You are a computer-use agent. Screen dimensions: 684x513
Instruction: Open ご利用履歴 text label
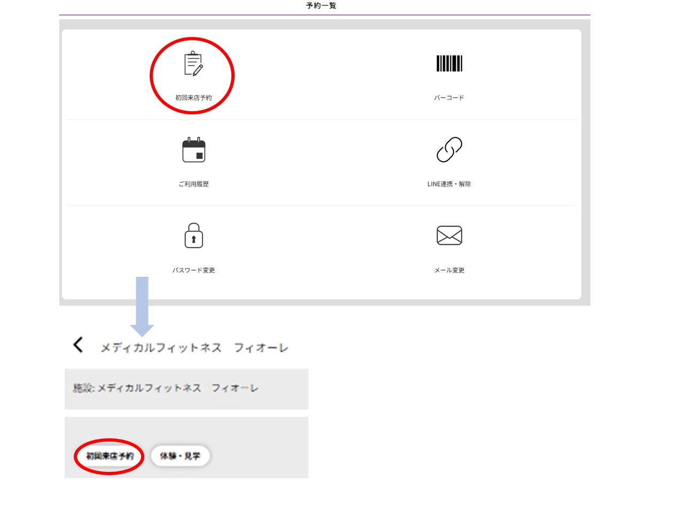tap(193, 184)
